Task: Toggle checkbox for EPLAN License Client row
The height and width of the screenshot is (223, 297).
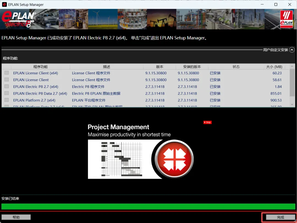Action: pos(7,80)
